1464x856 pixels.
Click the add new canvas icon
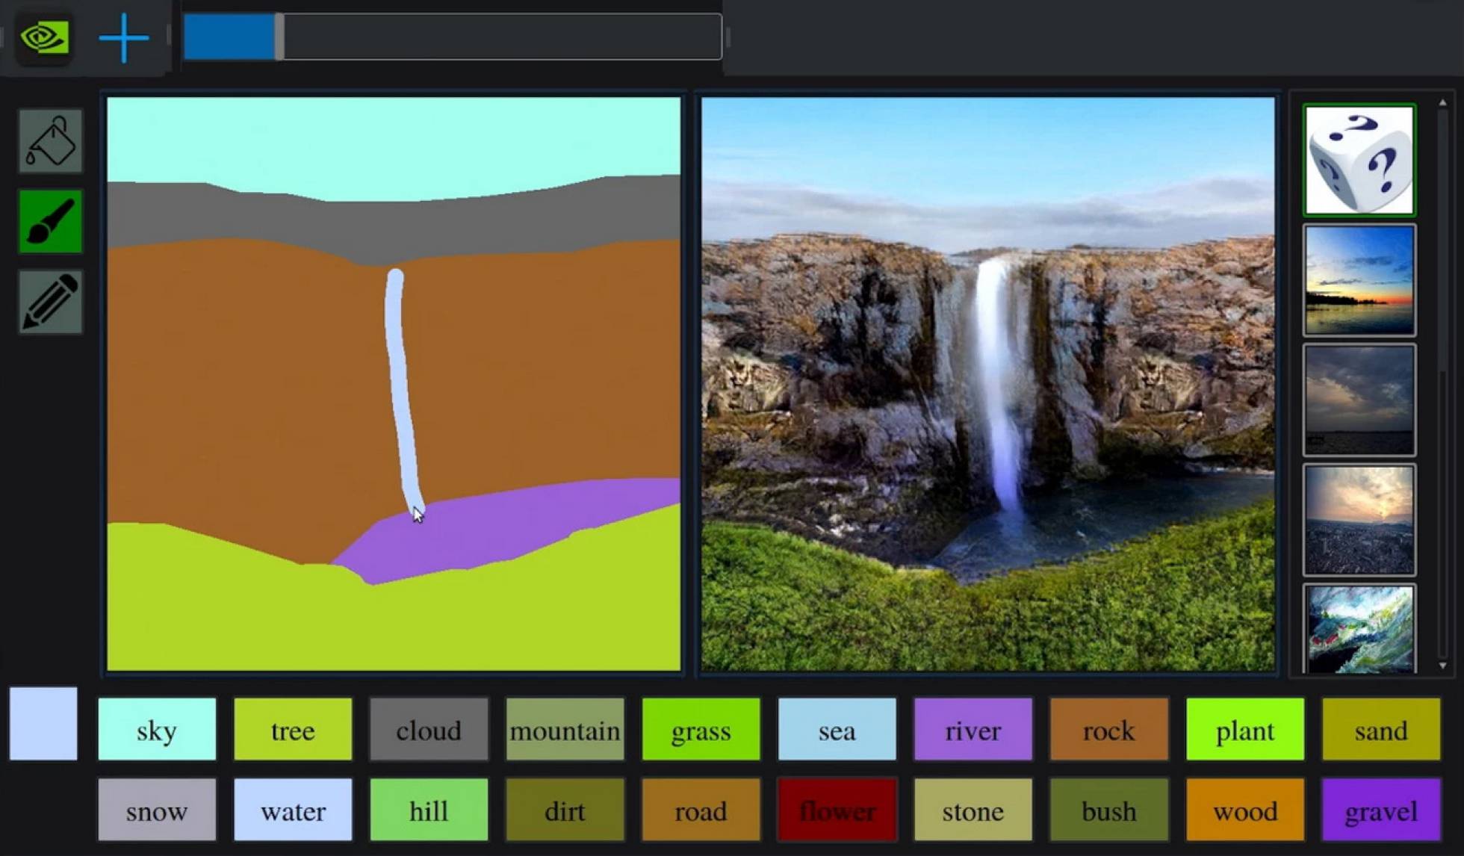click(122, 37)
